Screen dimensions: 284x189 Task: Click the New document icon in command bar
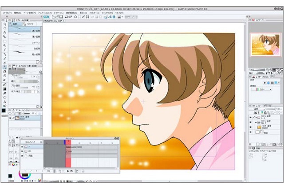click(x=53, y=17)
